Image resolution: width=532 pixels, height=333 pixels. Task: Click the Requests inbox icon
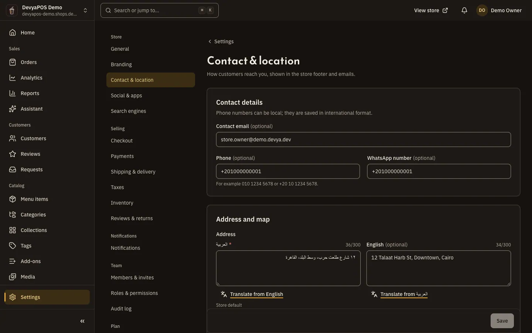(x=13, y=169)
